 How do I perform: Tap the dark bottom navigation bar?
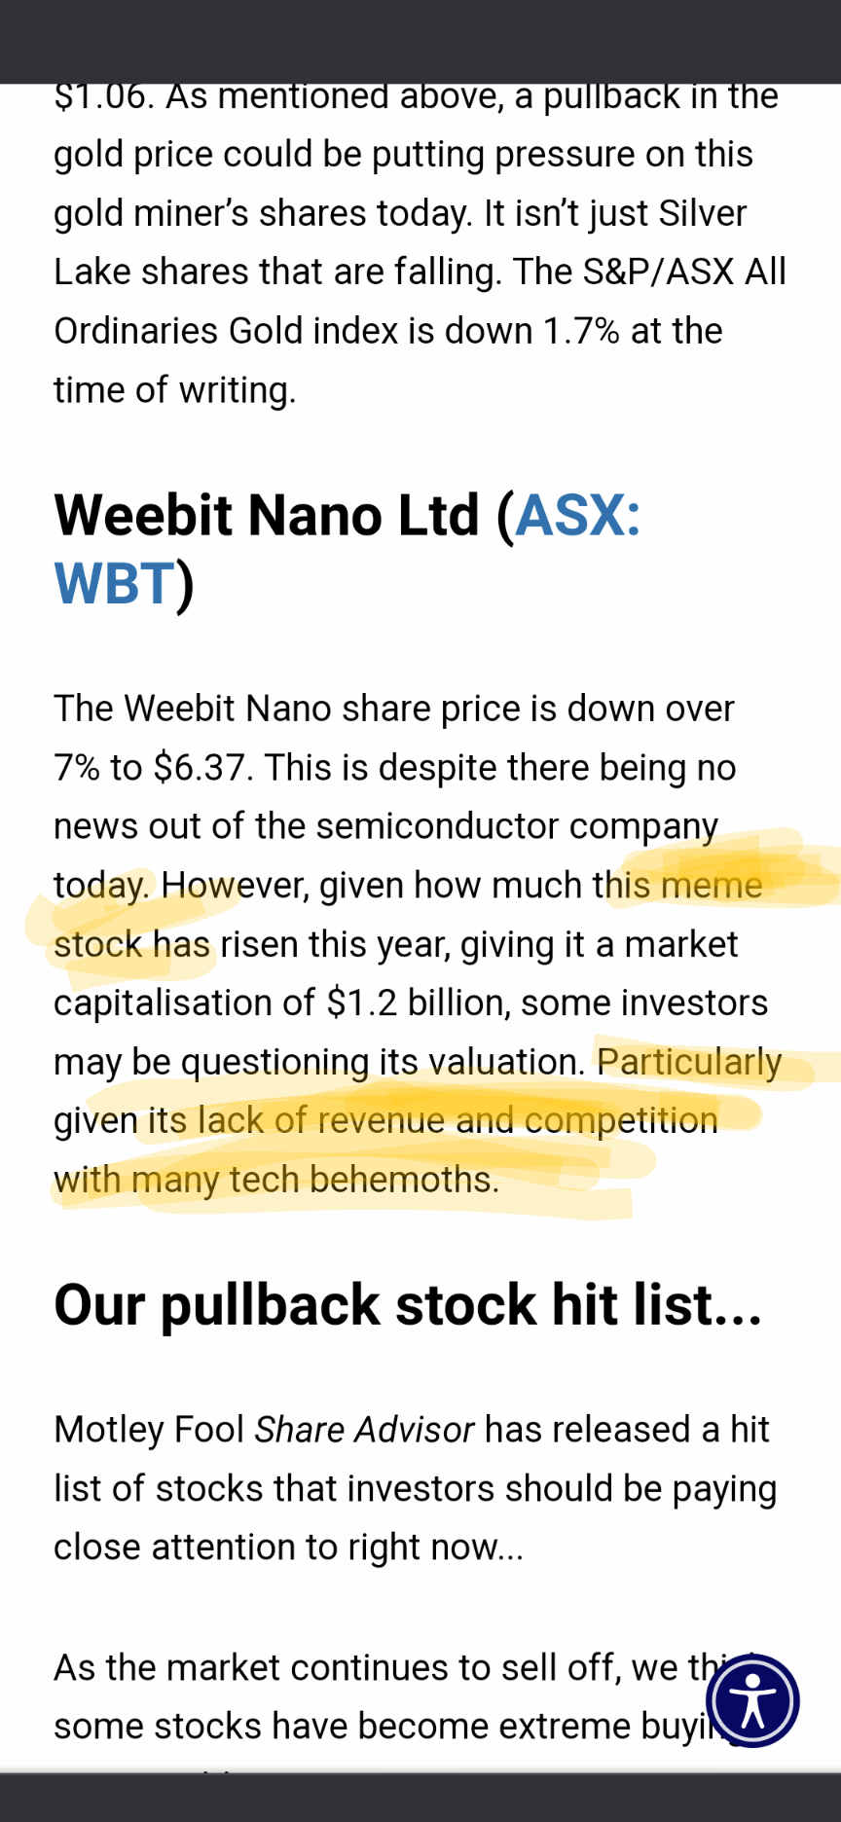coord(420,1797)
